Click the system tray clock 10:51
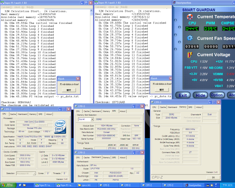235x188 pixels. pos(228,185)
